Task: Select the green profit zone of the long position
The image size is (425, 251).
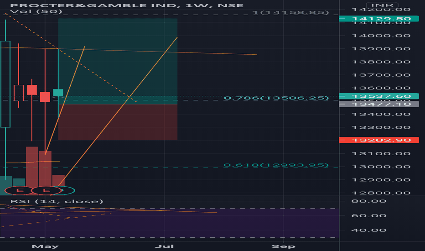Action: coord(118,61)
